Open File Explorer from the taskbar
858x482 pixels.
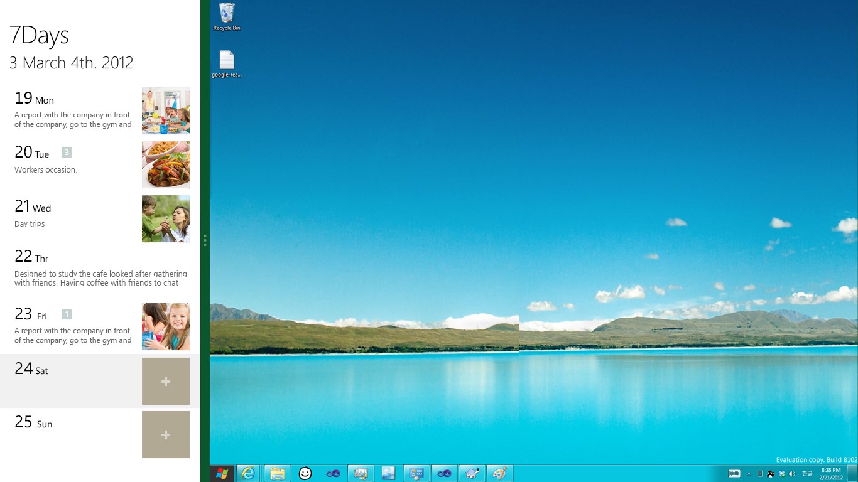click(x=277, y=473)
